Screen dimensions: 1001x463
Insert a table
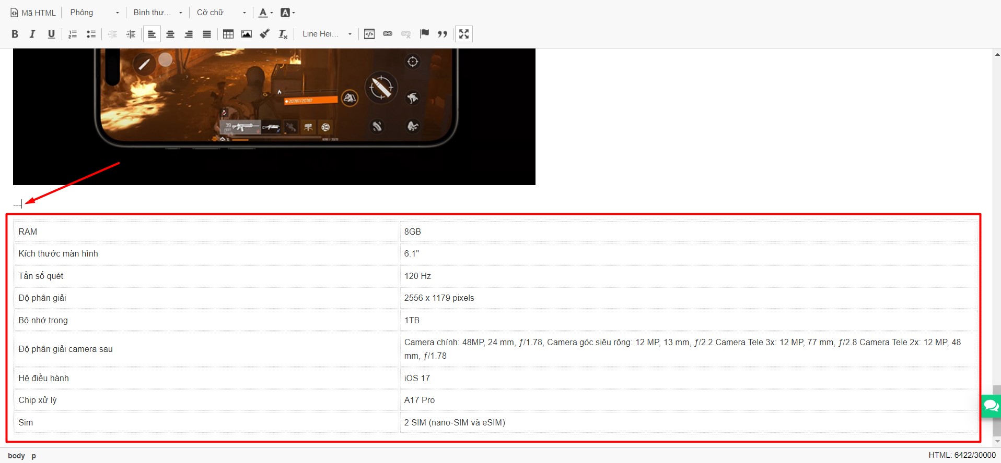228,34
